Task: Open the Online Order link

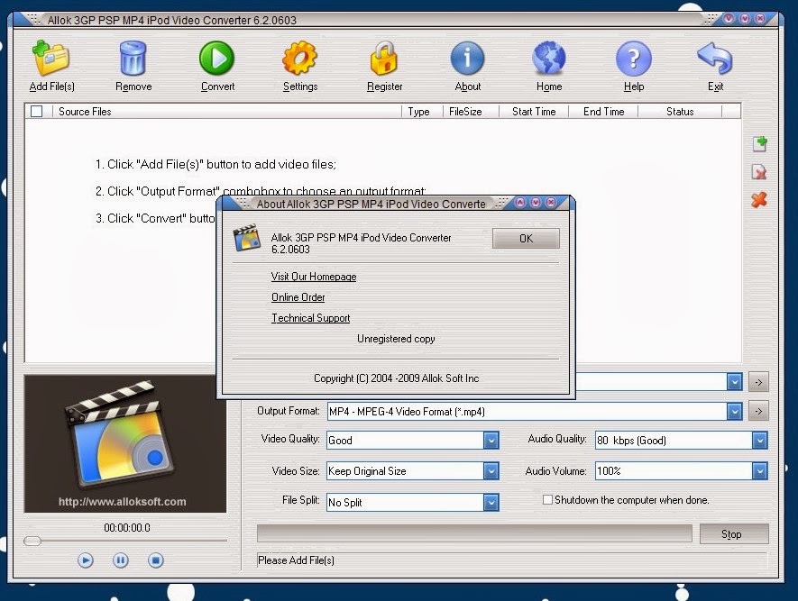Action: tap(298, 297)
